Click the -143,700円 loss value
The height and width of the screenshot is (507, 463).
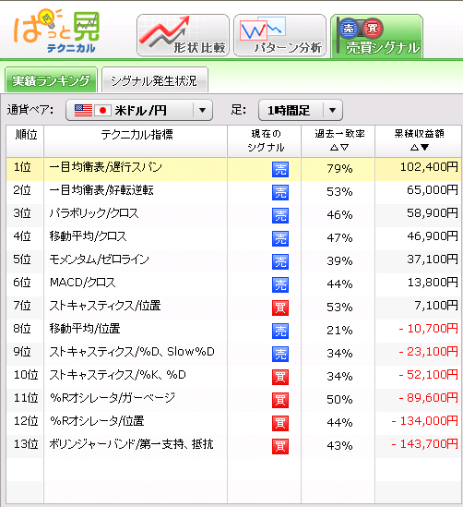[x=424, y=444]
